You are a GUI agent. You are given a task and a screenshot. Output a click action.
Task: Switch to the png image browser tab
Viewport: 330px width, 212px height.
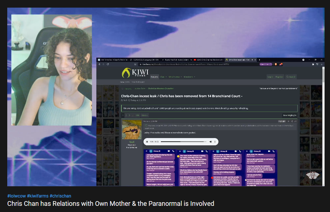(145, 60)
